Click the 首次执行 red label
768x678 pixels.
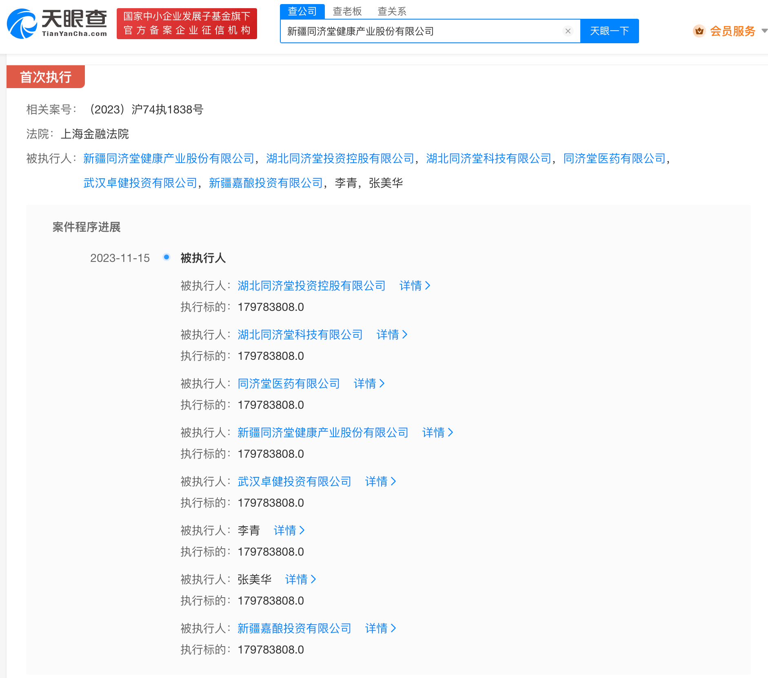point(46,77)
